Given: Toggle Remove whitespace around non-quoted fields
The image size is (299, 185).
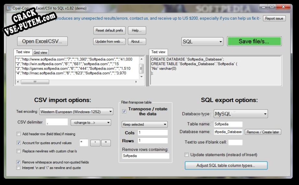Looking at the screenshot, I should (x=18, y=162).
